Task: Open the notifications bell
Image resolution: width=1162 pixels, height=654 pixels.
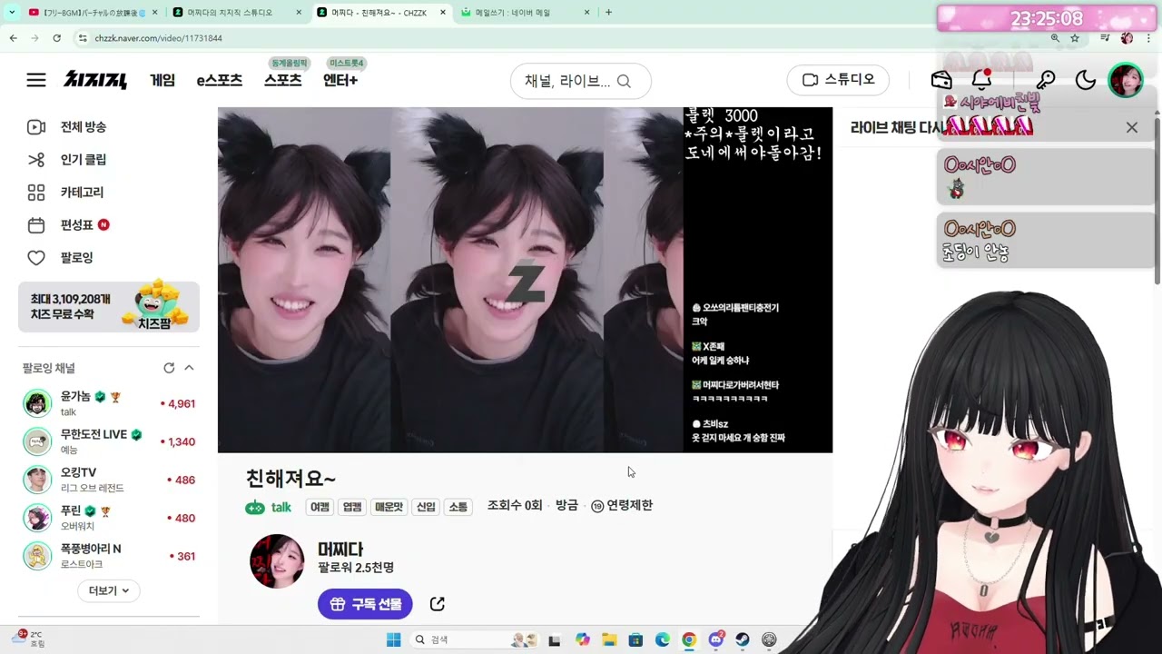Action: click(x=981, y=80)
